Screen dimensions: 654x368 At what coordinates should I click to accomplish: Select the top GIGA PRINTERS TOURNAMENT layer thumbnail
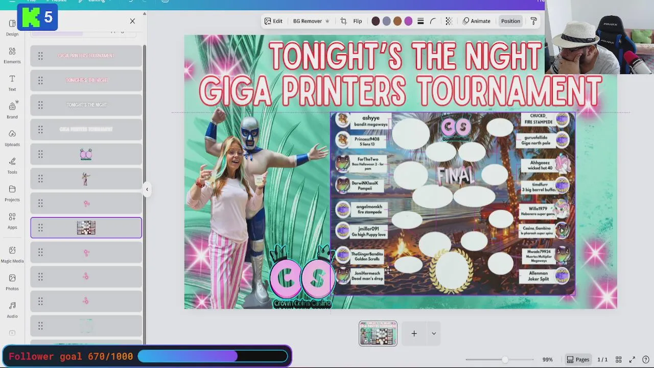tap(86, 56)
